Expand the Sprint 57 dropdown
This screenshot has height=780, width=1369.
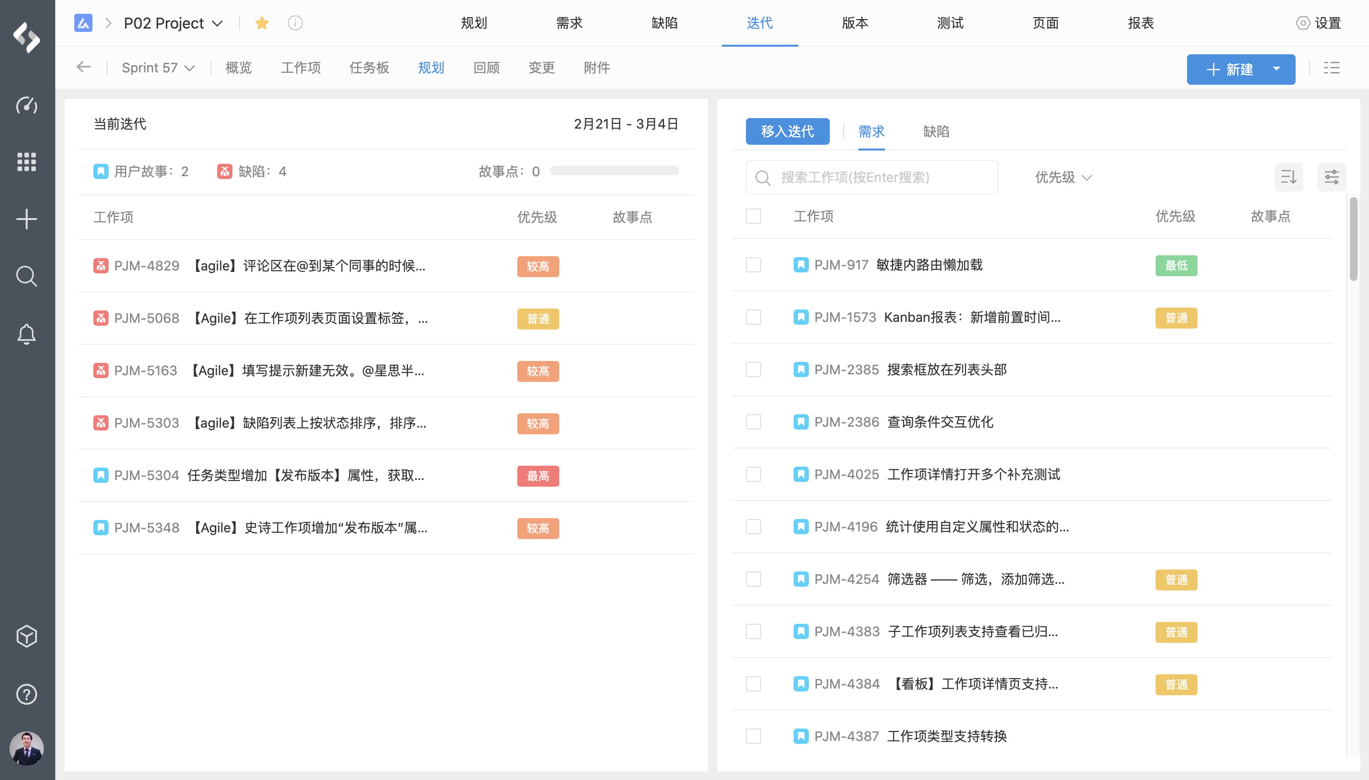pos(158,68)
